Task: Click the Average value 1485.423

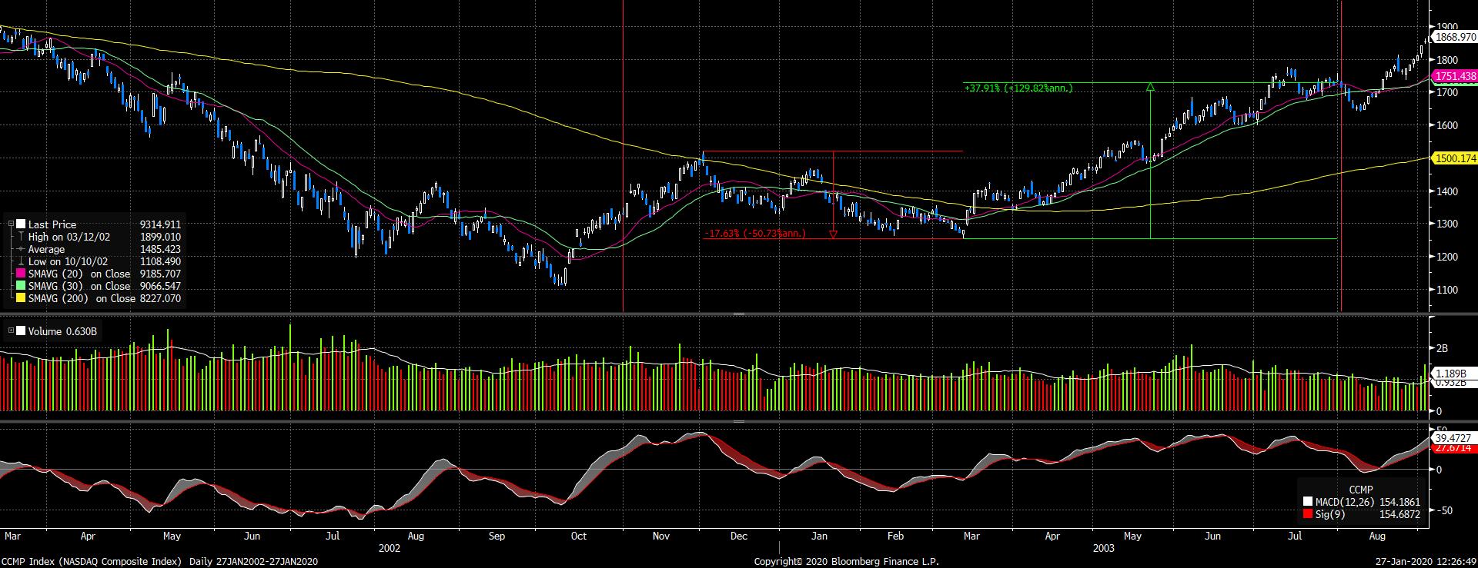Action: [x=160, y=249]
